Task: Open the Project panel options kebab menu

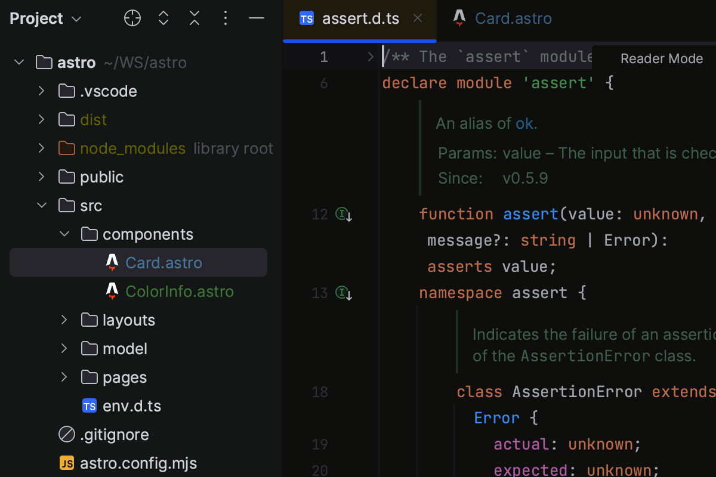Action: click(225, 18)
